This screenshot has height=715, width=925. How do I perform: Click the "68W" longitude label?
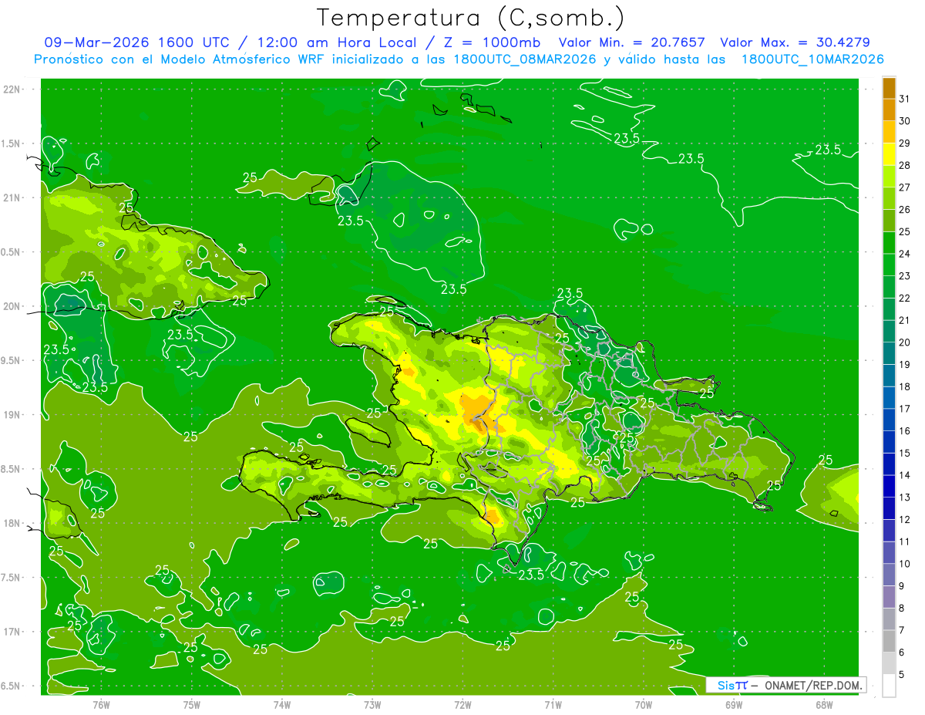824,704
